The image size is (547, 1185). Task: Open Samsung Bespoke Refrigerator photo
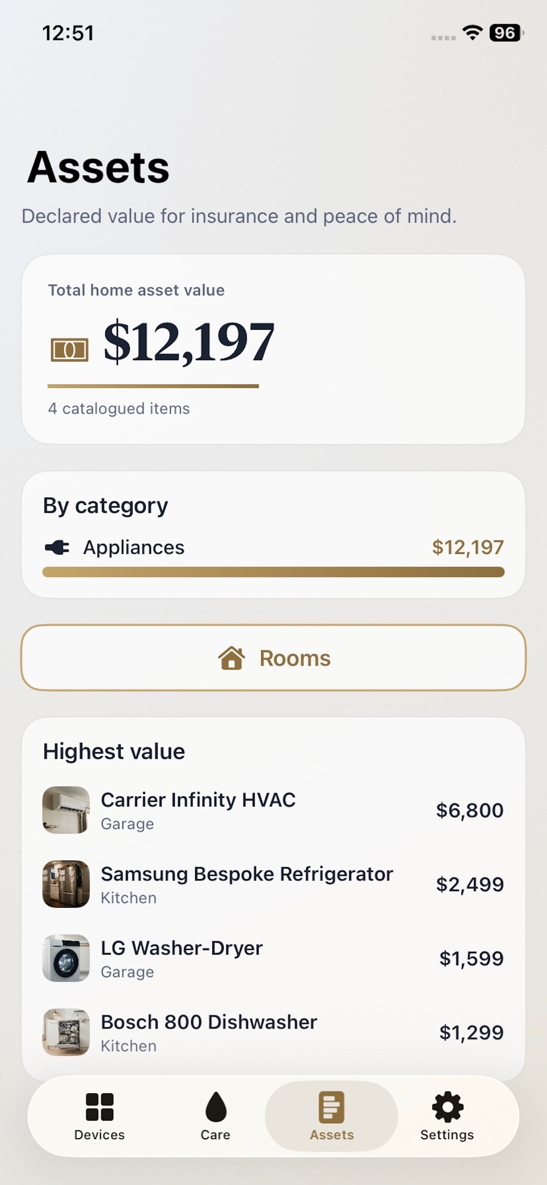coord(66,884)
